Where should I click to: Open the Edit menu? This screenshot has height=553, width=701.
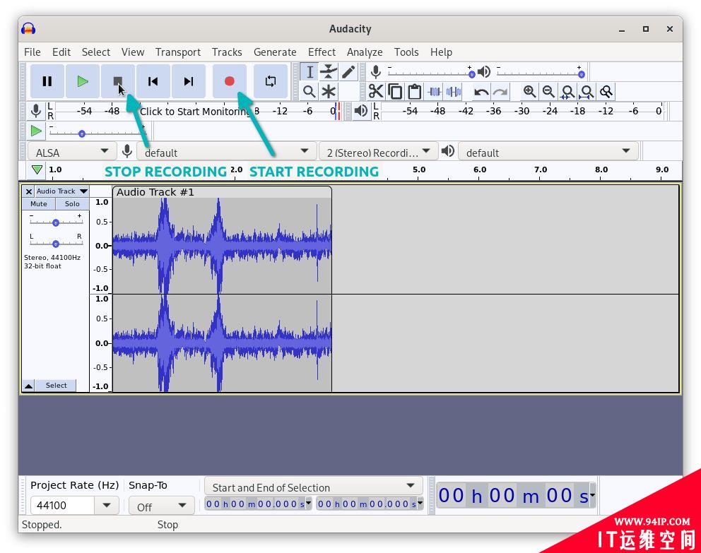[x=61, y=52]
